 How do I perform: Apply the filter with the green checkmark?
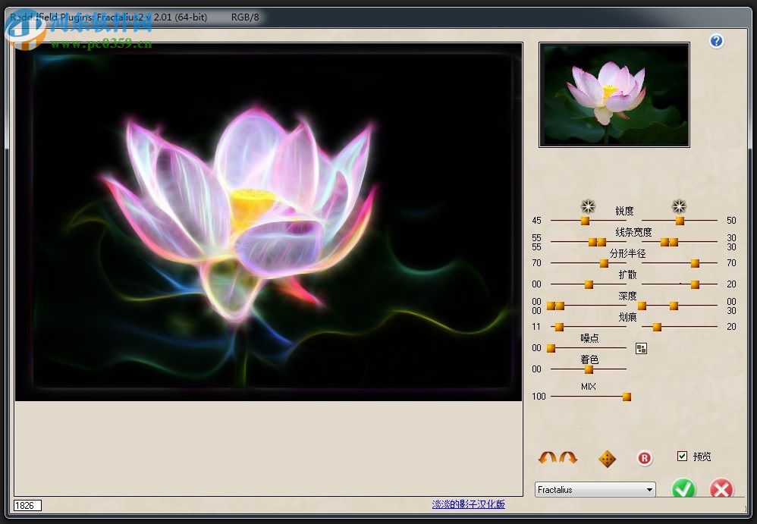coord(683,489)
